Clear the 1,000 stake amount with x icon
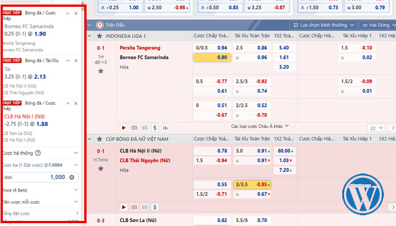This screenshot has height=226, width=396. [72, 177]
